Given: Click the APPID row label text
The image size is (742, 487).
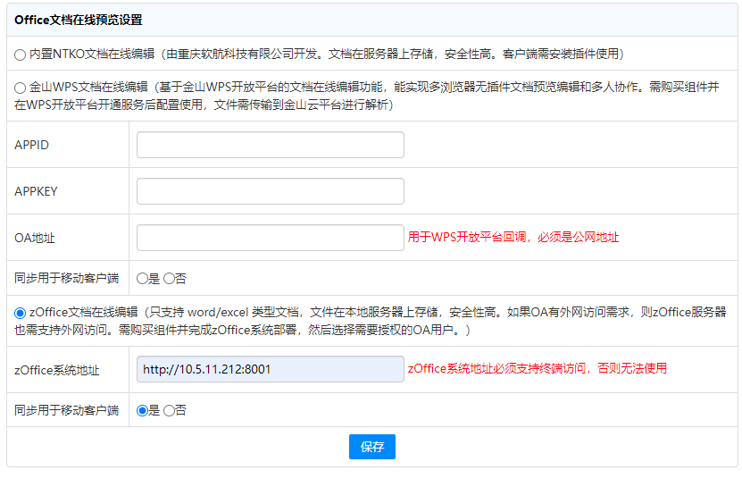Looking at the screenshot, I should point(31,145).
